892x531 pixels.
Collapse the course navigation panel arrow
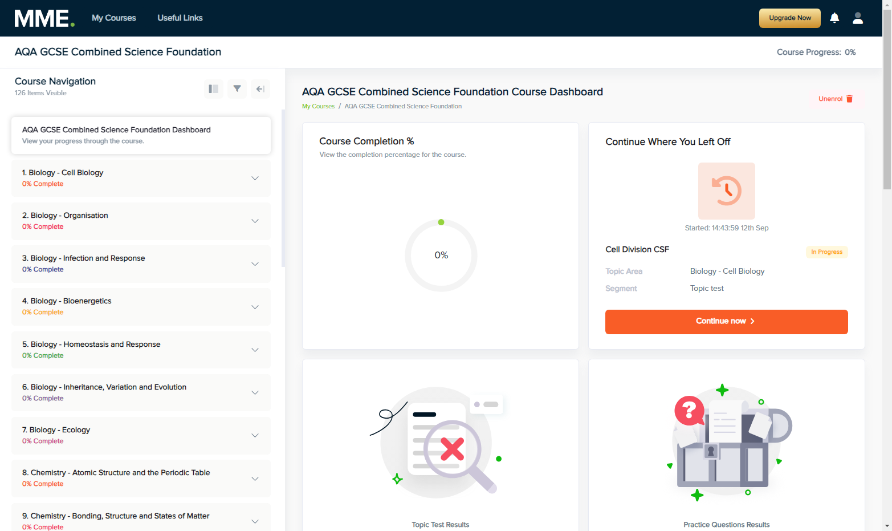pyautogui.click(x=260, y=89)
